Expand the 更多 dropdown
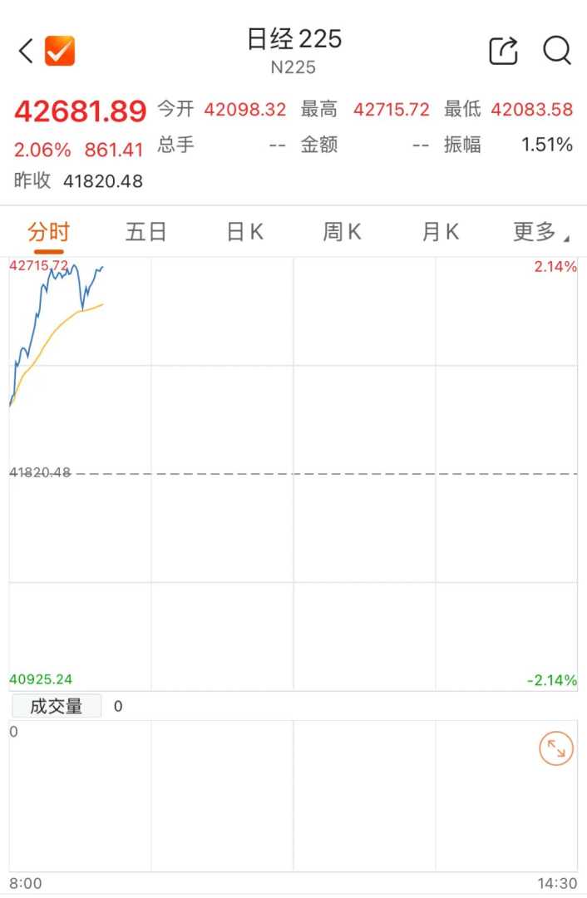Image resolution: width=587 pixels, height=898 pixels. tap(538, 232)
